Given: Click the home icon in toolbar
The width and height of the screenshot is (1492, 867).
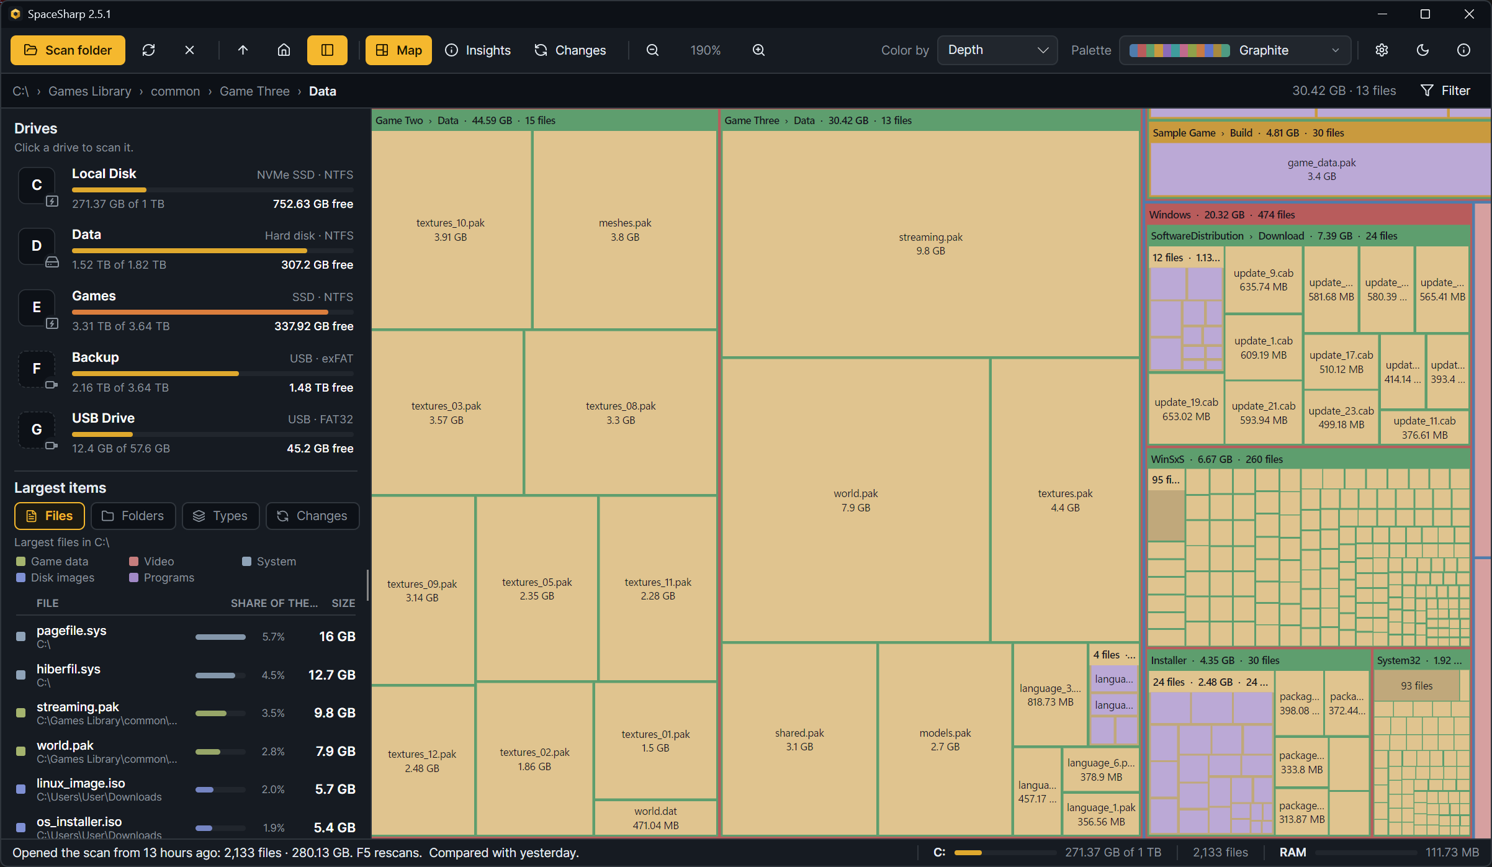Looking at the screenshot, I should 284,50.
